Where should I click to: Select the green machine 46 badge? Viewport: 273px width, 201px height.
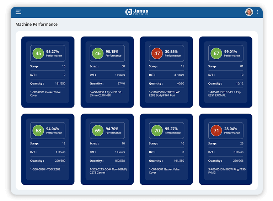coord(98,54)
